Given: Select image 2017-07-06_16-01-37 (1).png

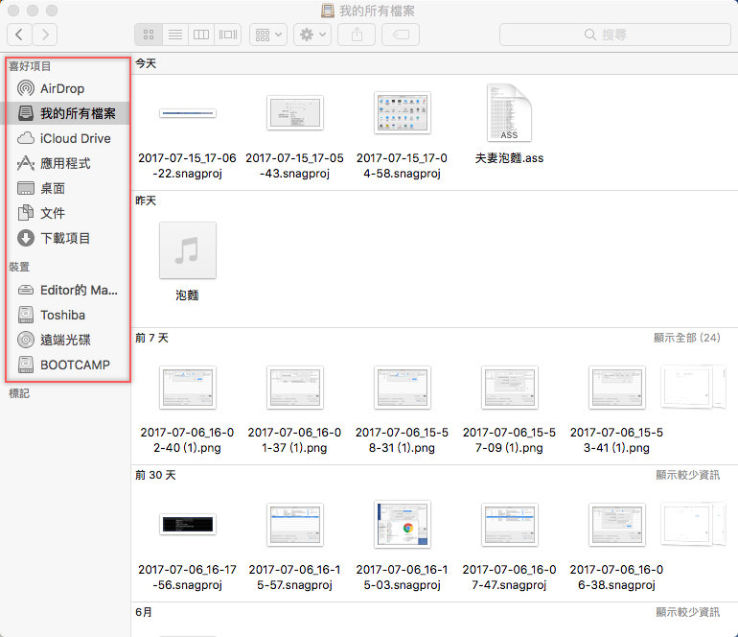Looking at the screenshot, I should coord(294,409).
